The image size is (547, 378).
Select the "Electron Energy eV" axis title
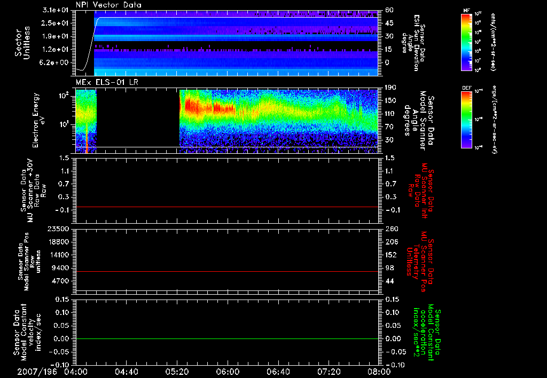coord(38,120)
